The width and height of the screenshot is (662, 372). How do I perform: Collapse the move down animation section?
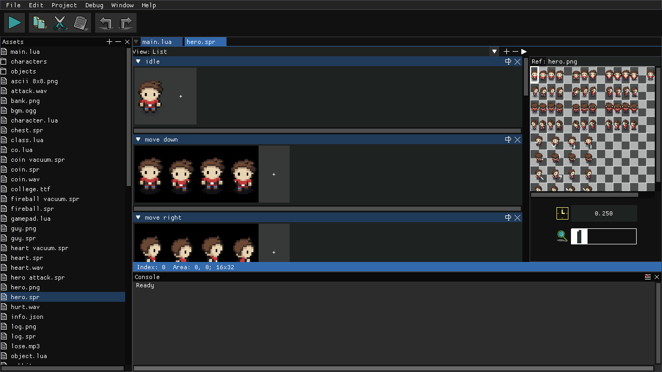point(138,139)
